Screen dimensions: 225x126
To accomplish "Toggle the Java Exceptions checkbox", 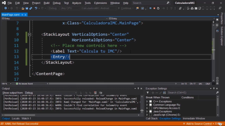I will point(150,111).
